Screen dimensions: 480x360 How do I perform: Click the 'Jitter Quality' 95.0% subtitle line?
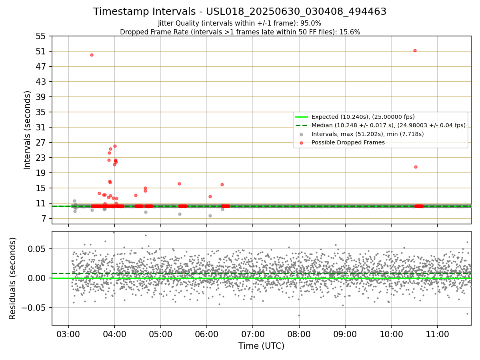(240, 23)
